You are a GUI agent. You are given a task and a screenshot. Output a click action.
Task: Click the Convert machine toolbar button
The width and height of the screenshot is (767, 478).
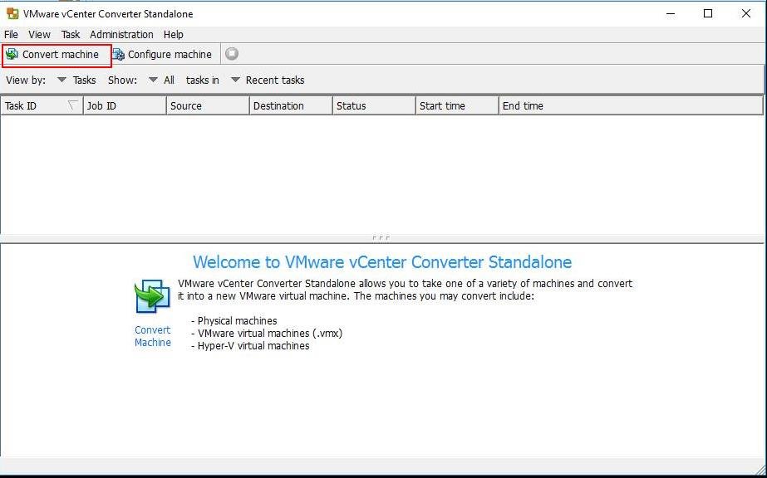(57, 55)
